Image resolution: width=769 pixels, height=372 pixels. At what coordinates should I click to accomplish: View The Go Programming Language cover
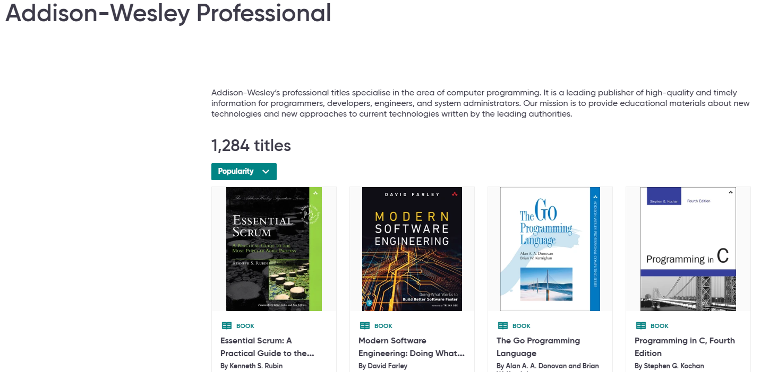[550, 249]
